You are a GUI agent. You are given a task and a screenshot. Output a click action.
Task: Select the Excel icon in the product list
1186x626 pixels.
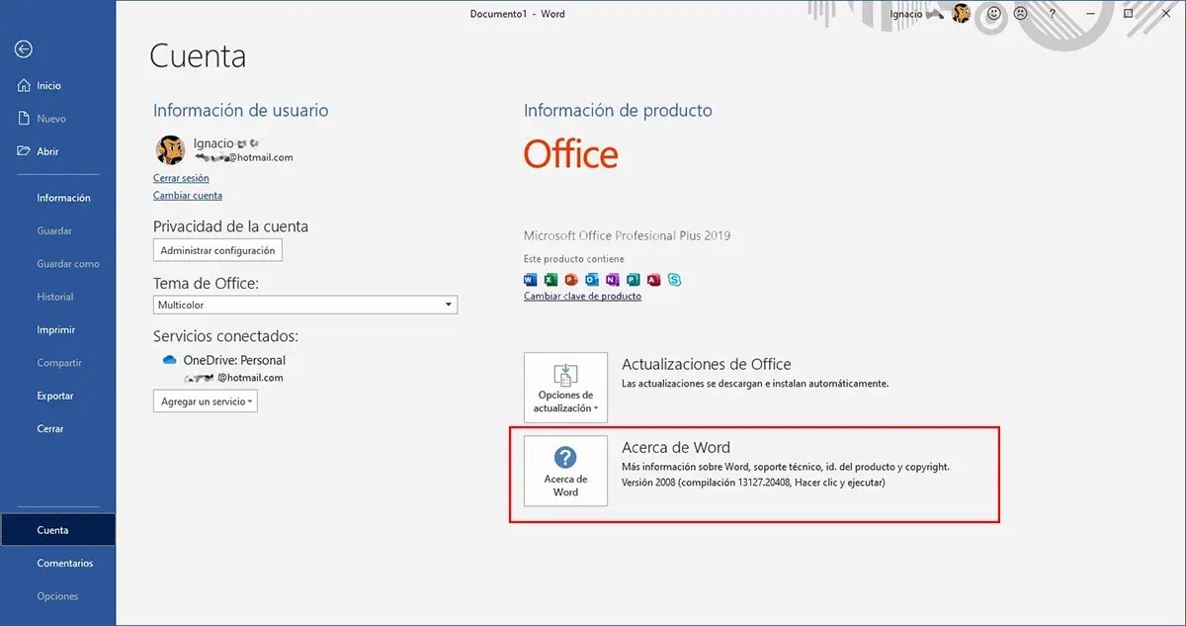551,280
